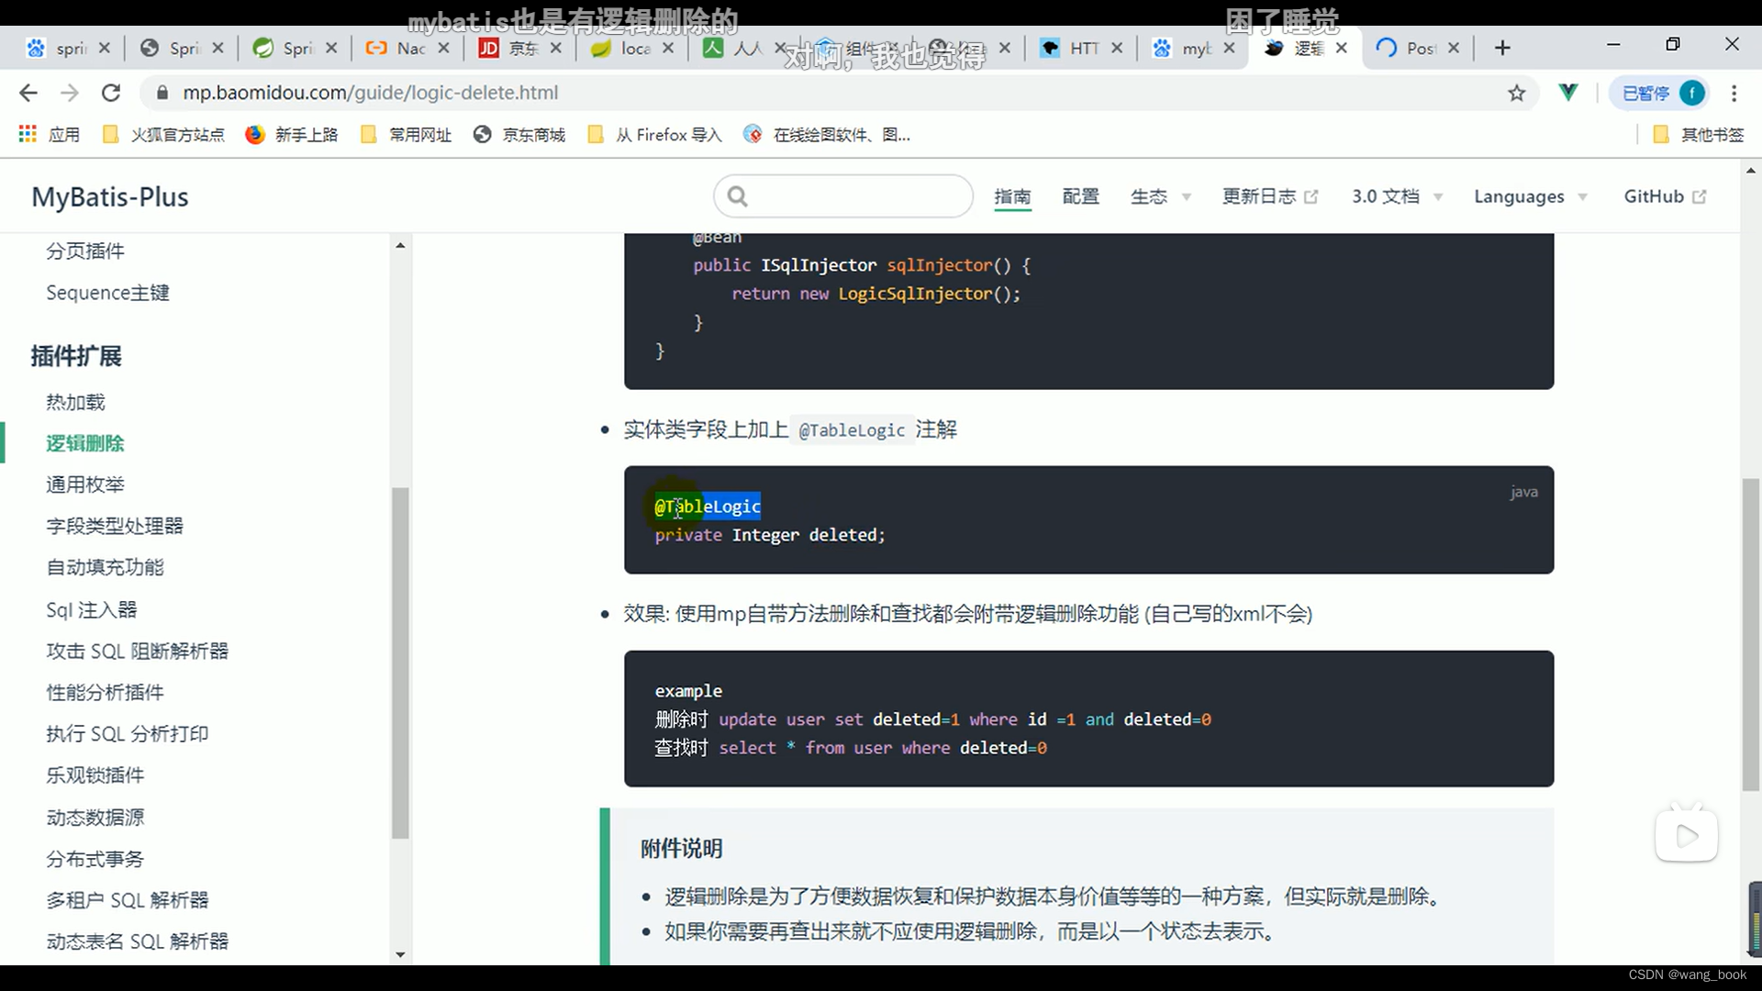Click the back navigation arrow
1762x991 pixels.
click(28, 93)
